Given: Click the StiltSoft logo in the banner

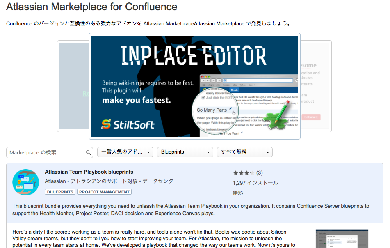Looking at the screenshot, I should 128,124.
